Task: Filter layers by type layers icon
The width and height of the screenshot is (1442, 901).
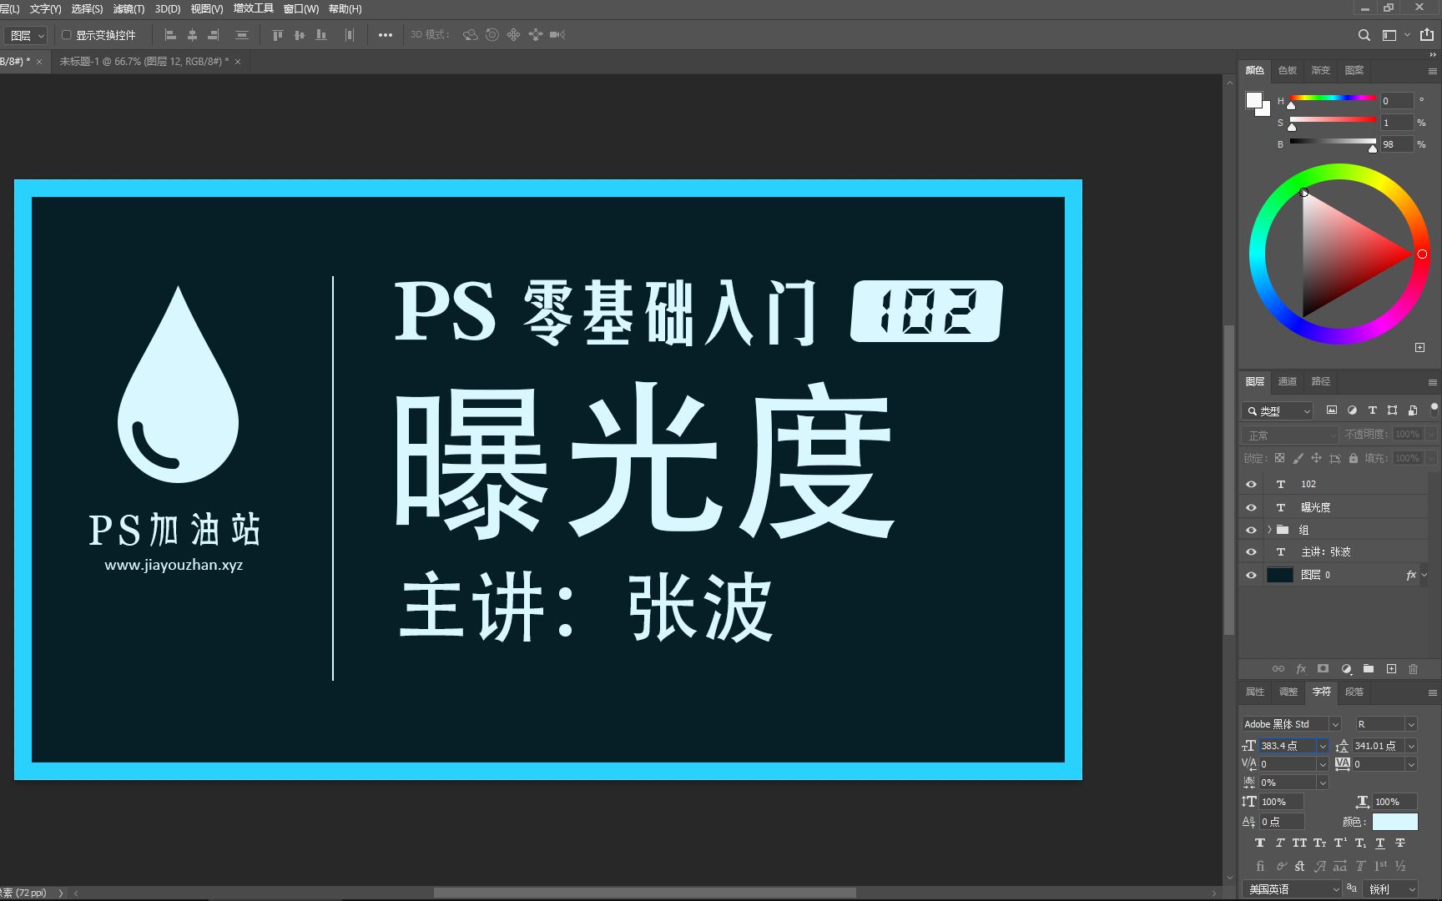Action: (1372, 410)
